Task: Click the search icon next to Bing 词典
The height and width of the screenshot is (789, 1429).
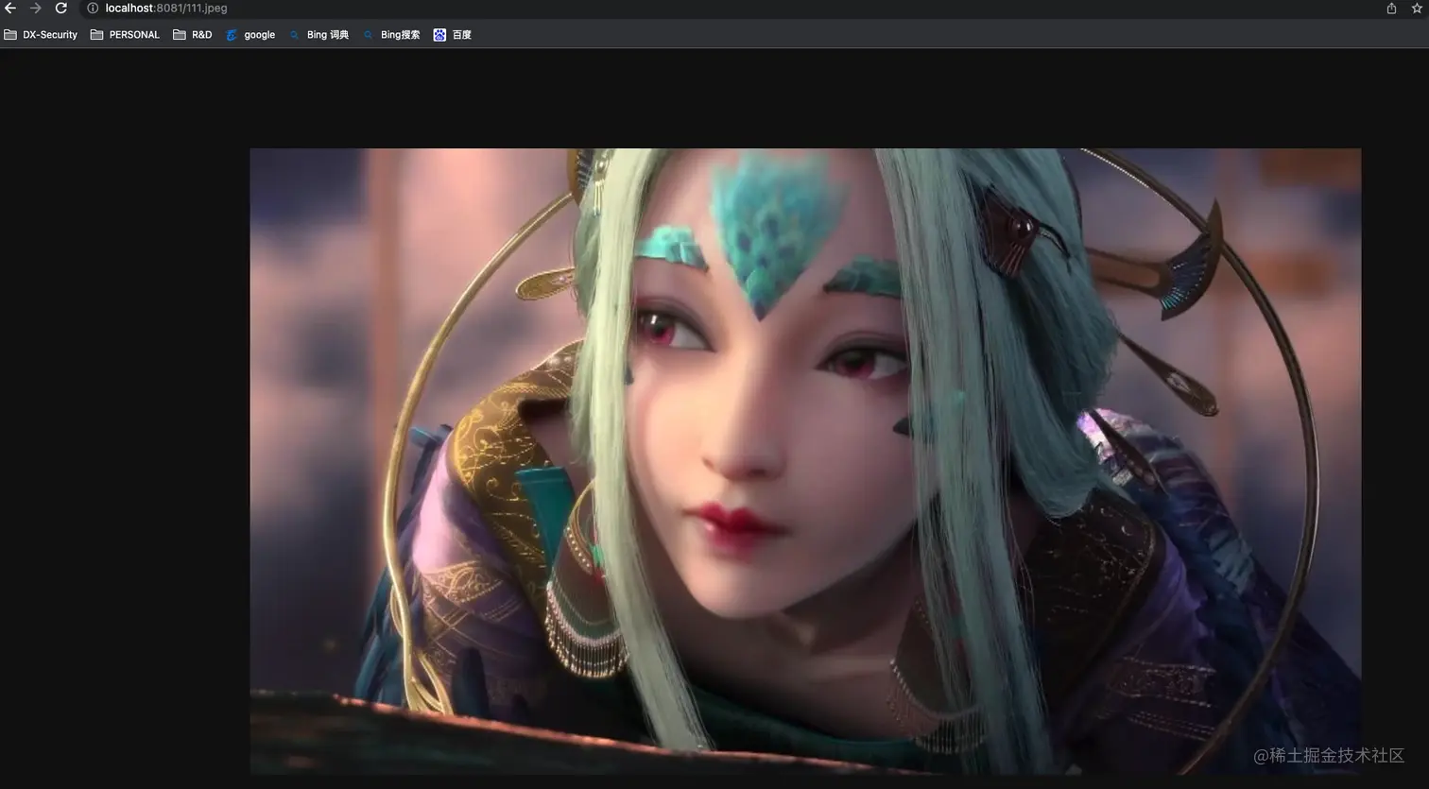Action: pyautogui.click(x=294, y=34)
